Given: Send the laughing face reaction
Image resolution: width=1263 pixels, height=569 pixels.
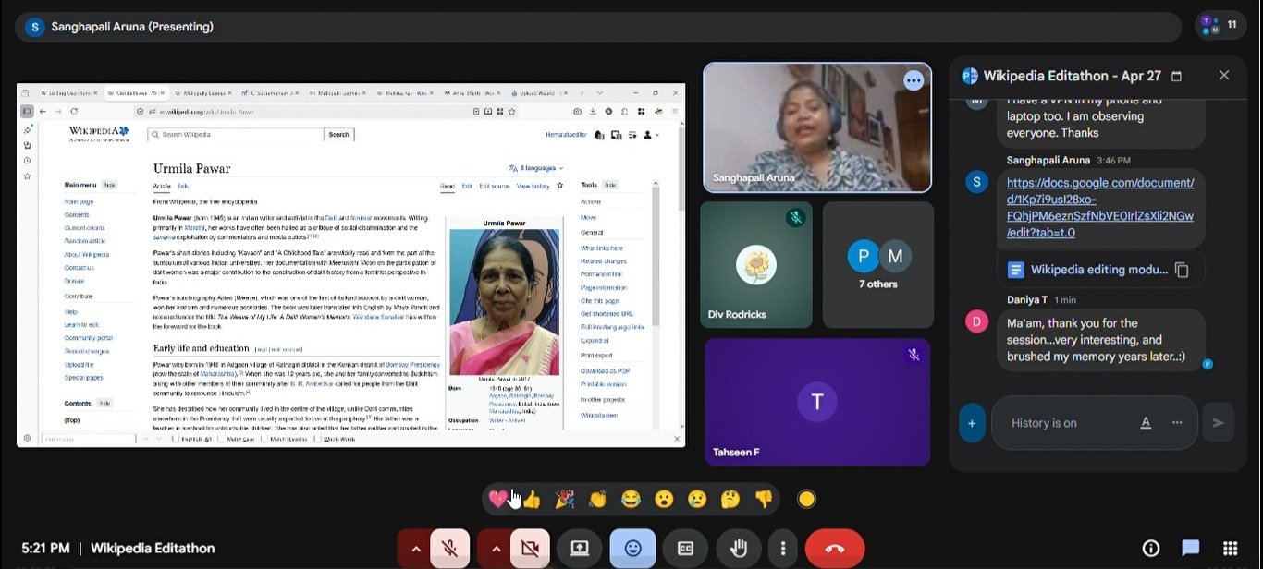Looking at the screenshot, I should (631, 499).
